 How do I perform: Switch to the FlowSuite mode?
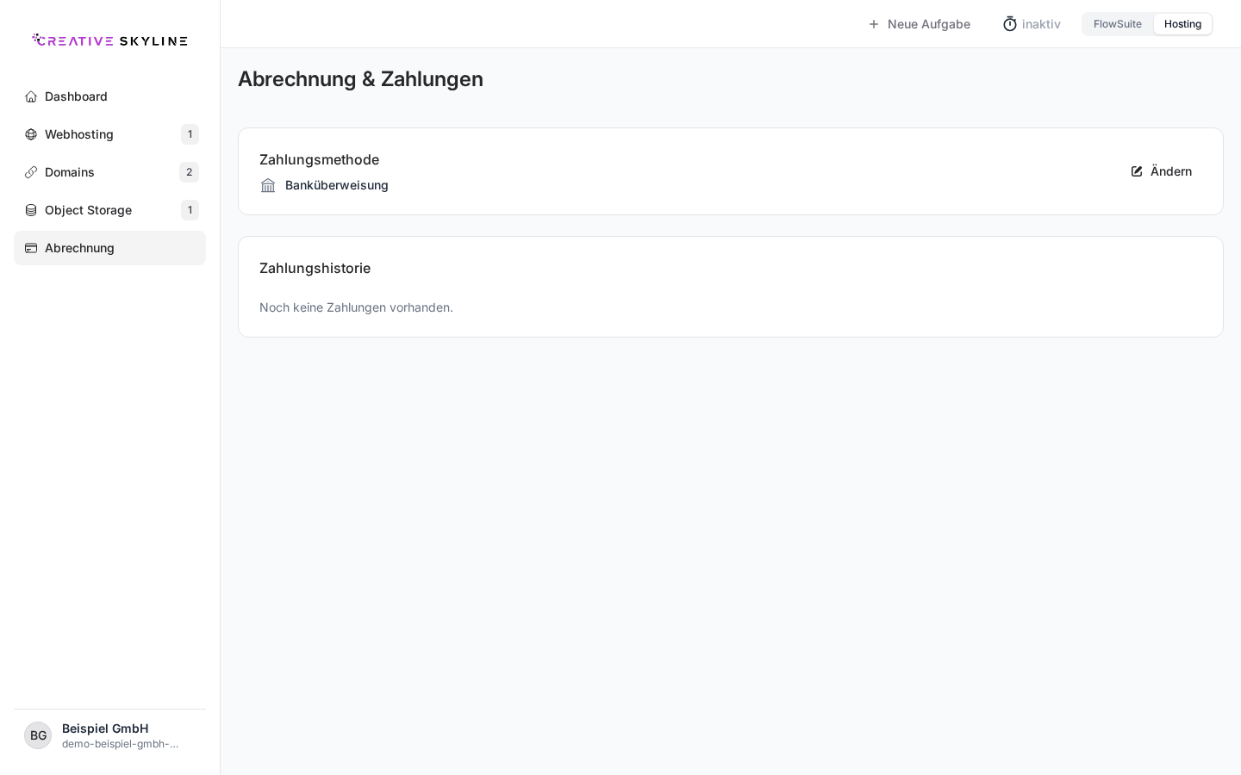click(1118, 24)
